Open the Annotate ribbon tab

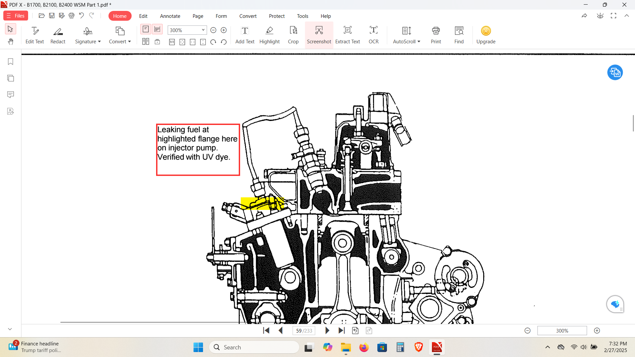[x=170, y=16]
